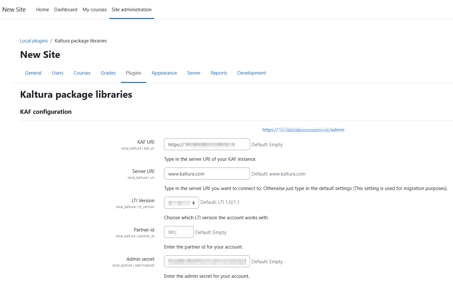
Task: Click the 'local_kaltura | kaf_uri' setting name
Action: [x=138, y=148]
